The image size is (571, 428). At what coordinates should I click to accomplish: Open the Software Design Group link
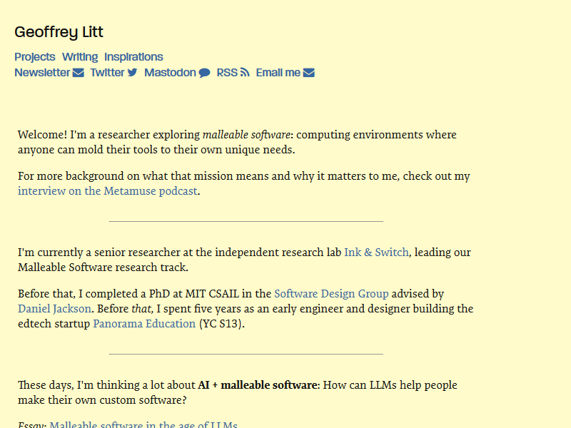tap(331, 294)
